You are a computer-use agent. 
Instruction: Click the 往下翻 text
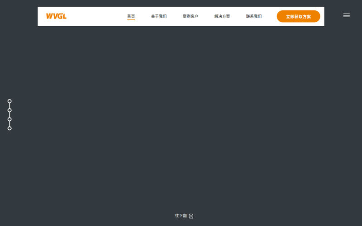click(x=181, y=216)
